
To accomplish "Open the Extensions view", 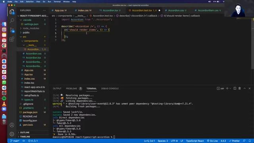I will [12, 39].
